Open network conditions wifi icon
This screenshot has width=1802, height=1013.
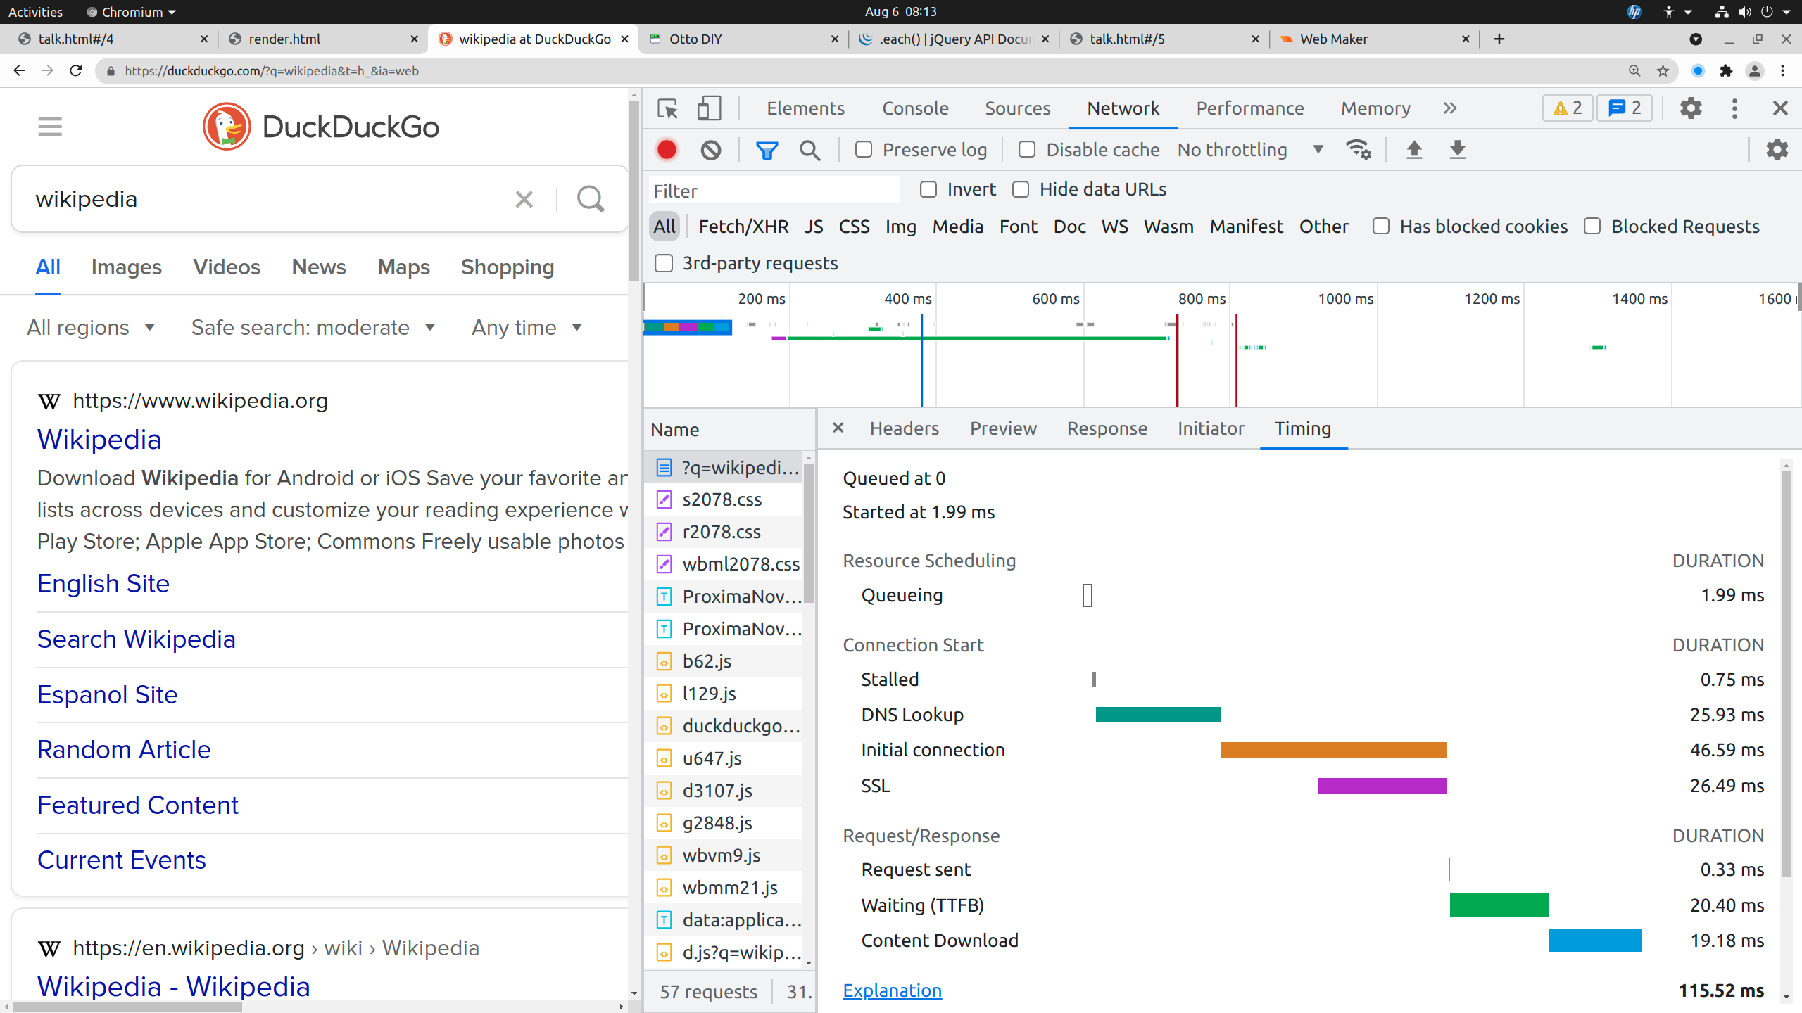(1358, 150)
